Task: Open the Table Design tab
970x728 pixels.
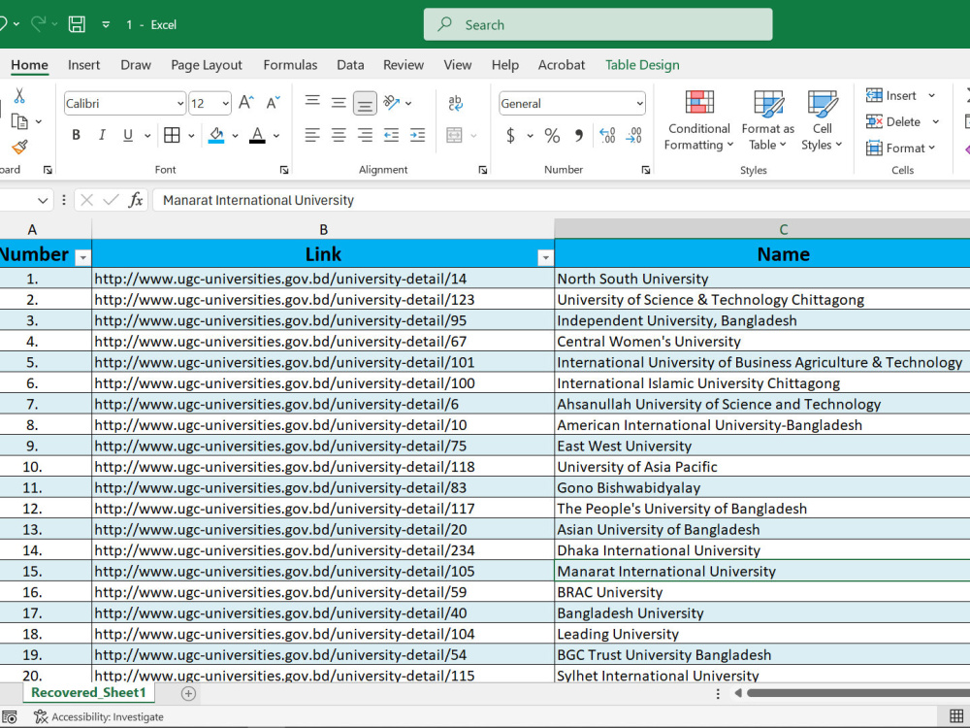Action: (642, 65)
